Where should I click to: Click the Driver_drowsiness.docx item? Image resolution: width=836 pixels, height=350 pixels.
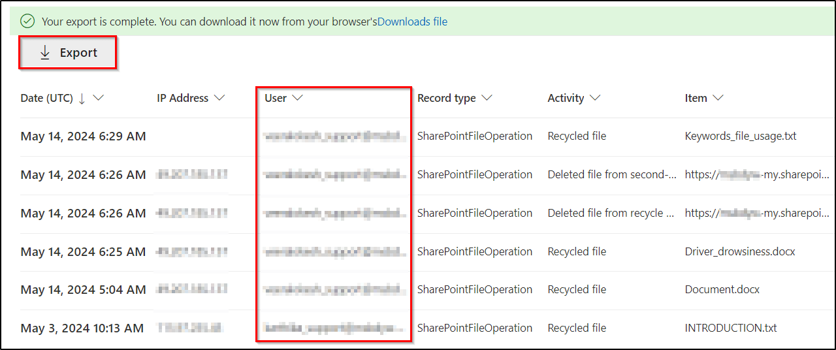740,251
